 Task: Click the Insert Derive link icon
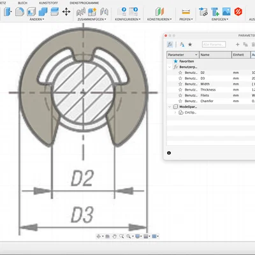[203, 11]
